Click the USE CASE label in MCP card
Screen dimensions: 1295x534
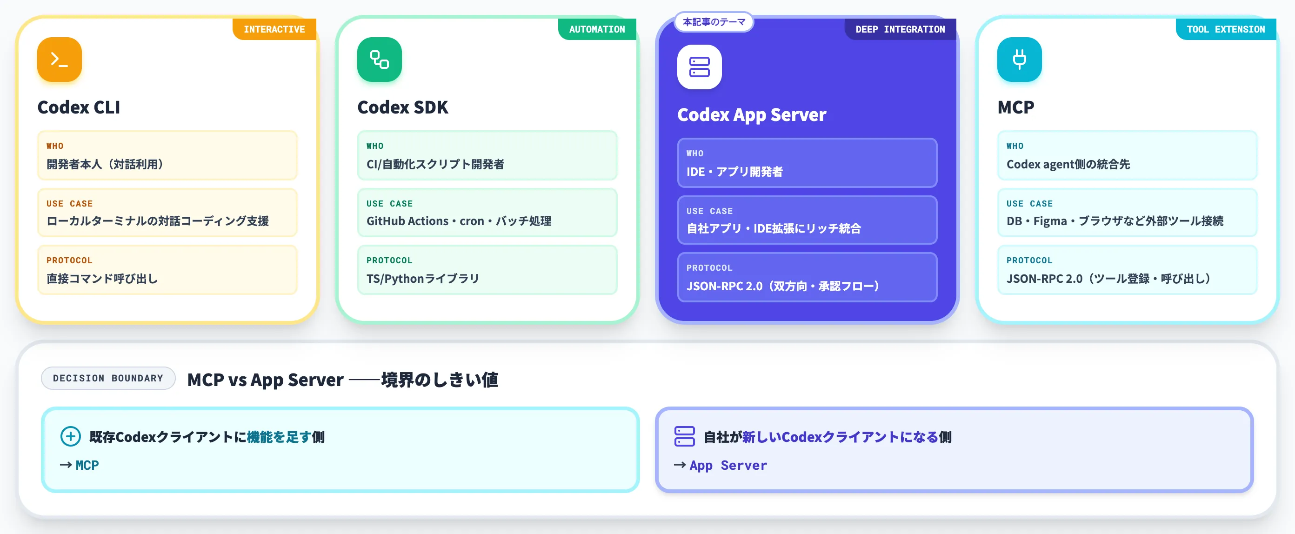[1029, 204]
